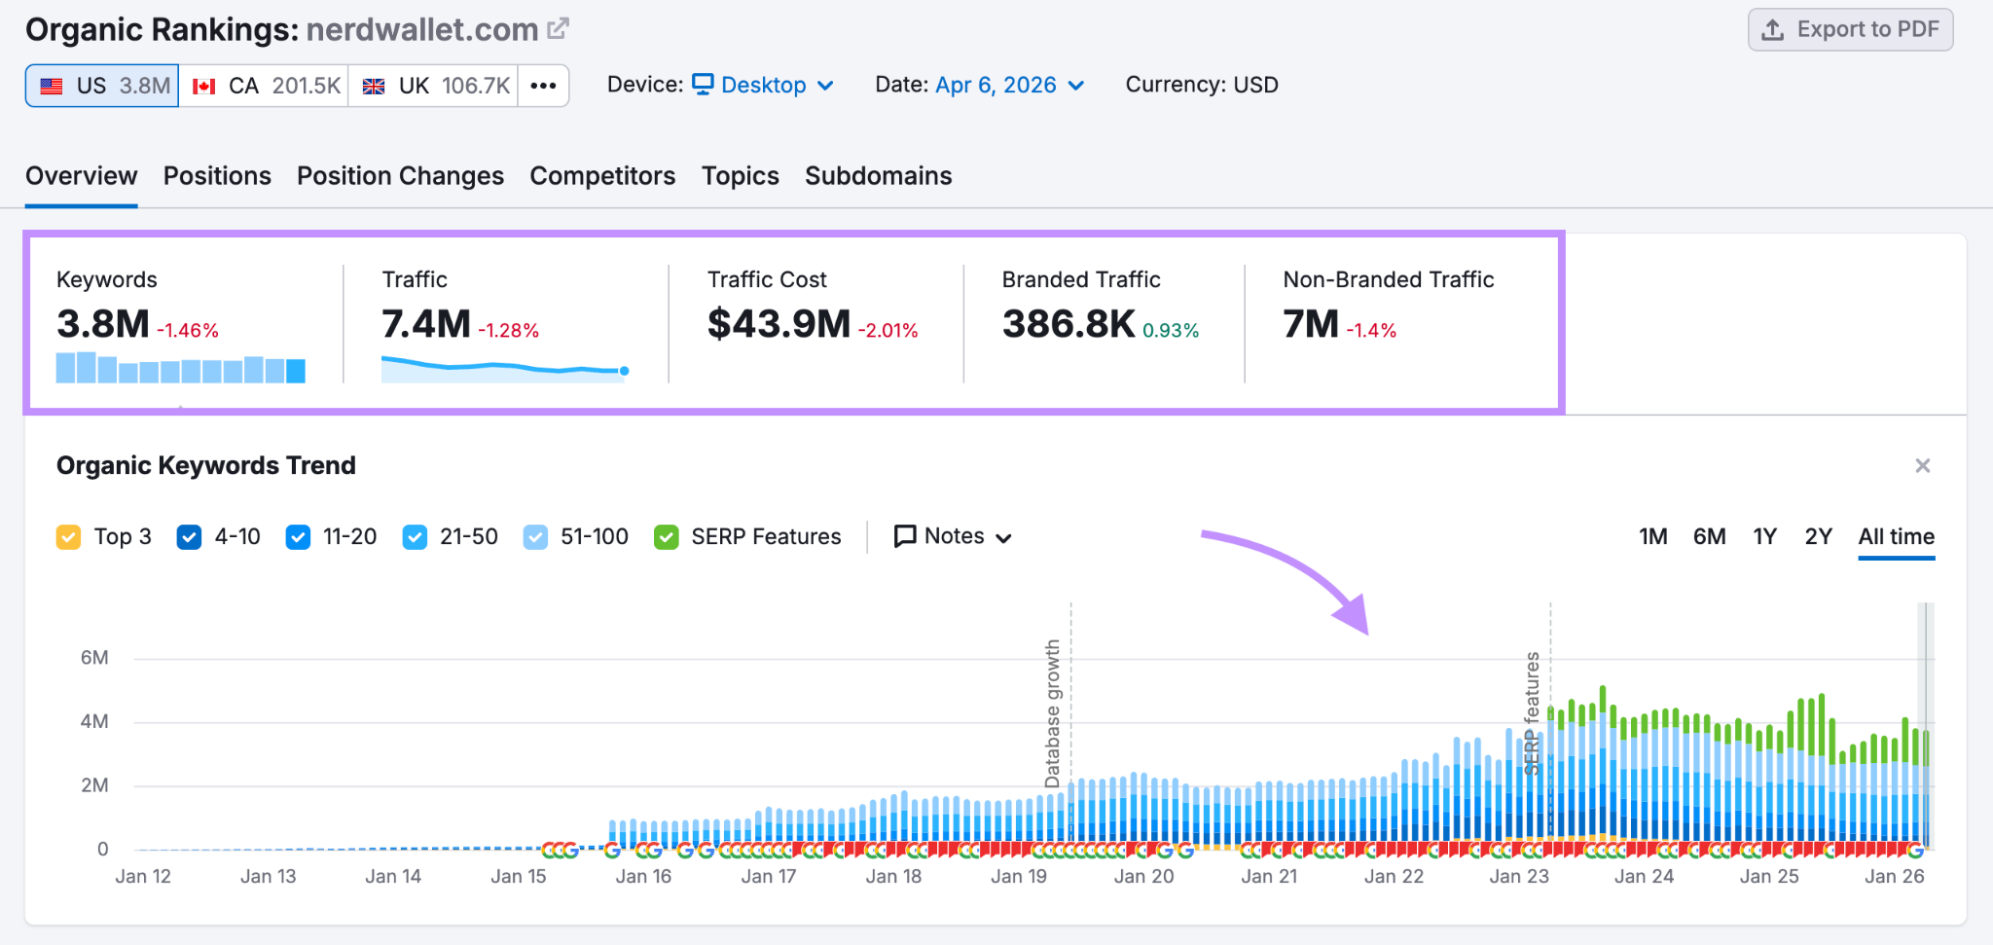Switch to the CA Canada database
Image resolution: width=1993 pixels, height=945 pixels.
pos(263,85)
